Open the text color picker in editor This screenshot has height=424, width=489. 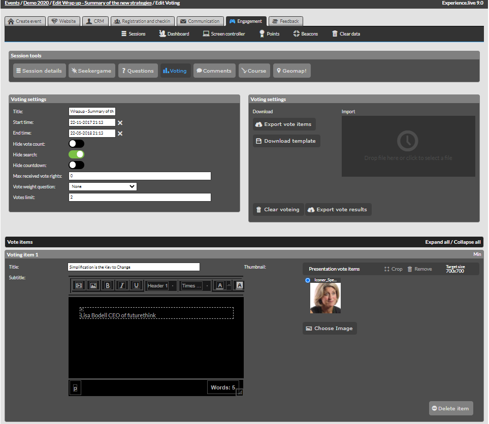pos(220,285)
